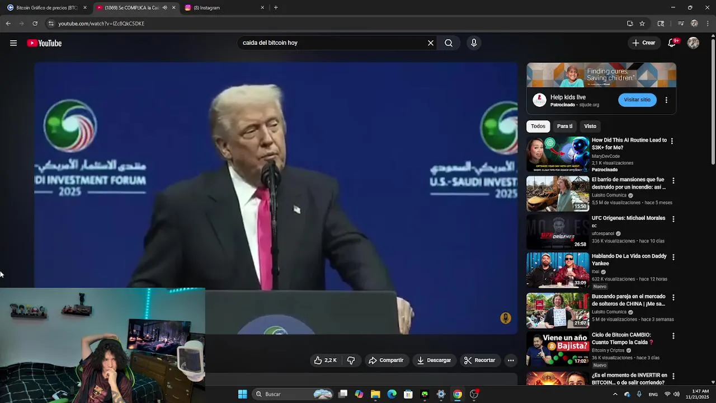Go back in browser history
This screenshot has width=716, height=403.
[8, 24]
